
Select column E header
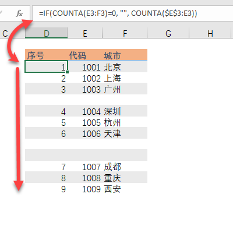coord(85,33)
